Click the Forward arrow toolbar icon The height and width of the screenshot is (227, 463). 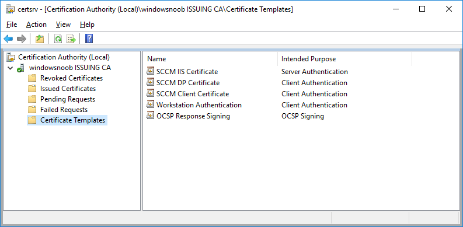[22, 39]
